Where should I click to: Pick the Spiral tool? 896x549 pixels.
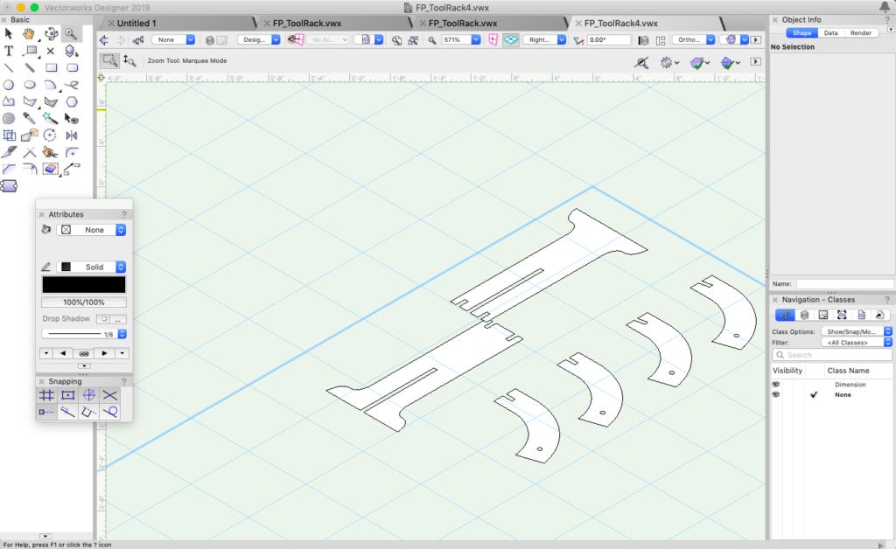9,119
